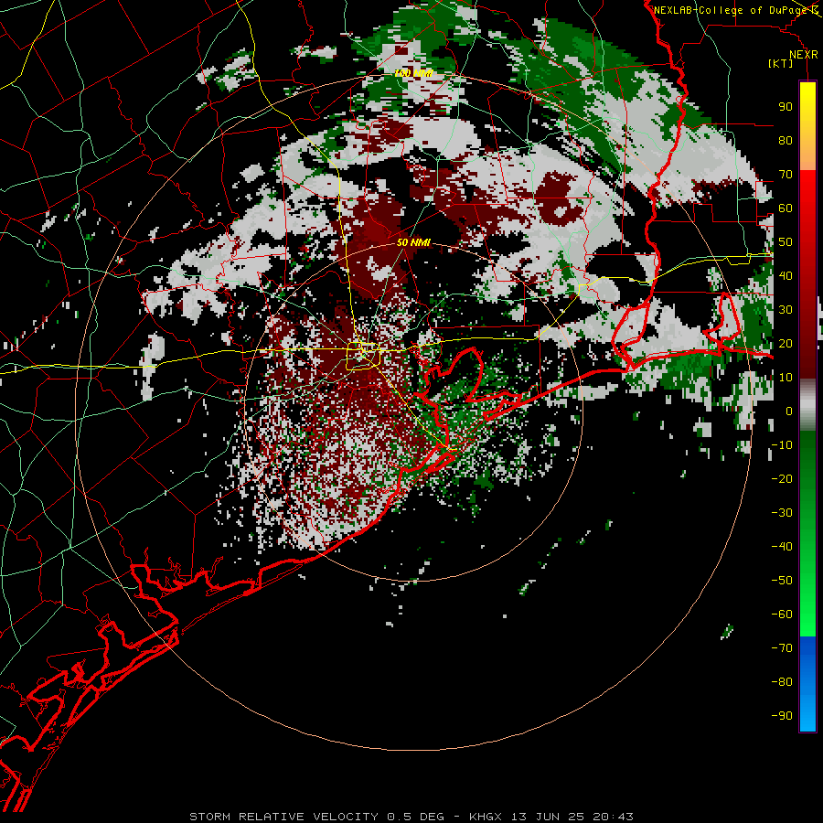Screen dimensions: 823x823
Task: Click the 80 value on velocity scale
Action: coord(786,140)
